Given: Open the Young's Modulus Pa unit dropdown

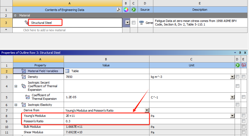Looking at the screenshot, I should [232, 116].
